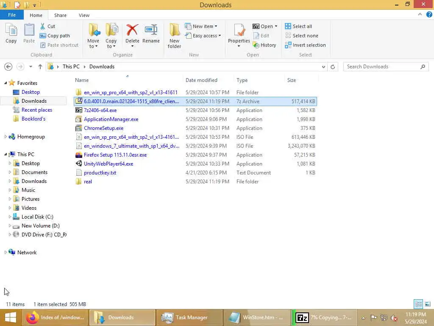
Task: Click the Rename icon in the Organize group
Action: point(151,33)
